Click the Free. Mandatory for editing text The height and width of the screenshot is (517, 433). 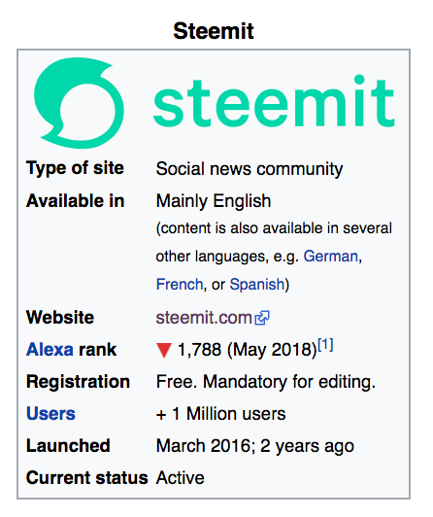(266, 382)
